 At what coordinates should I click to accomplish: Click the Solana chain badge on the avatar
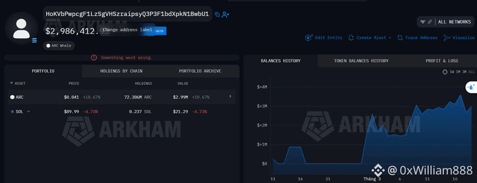click(x=34, y=41)
